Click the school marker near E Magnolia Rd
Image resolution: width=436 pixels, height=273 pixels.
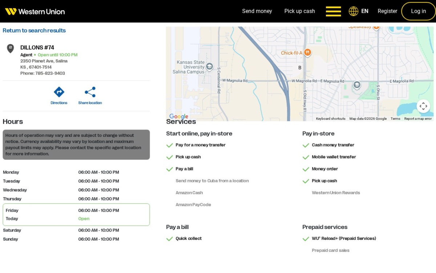[x=357, y=85]
